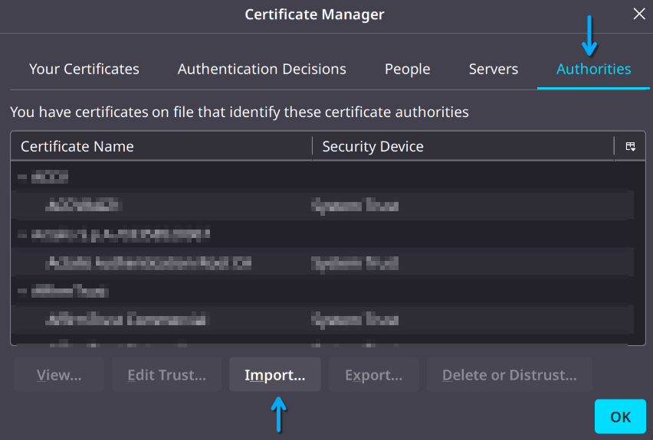Click the View... button
Image resolution: width=653 pixels, height=440 pixels.
click(59, 375)
